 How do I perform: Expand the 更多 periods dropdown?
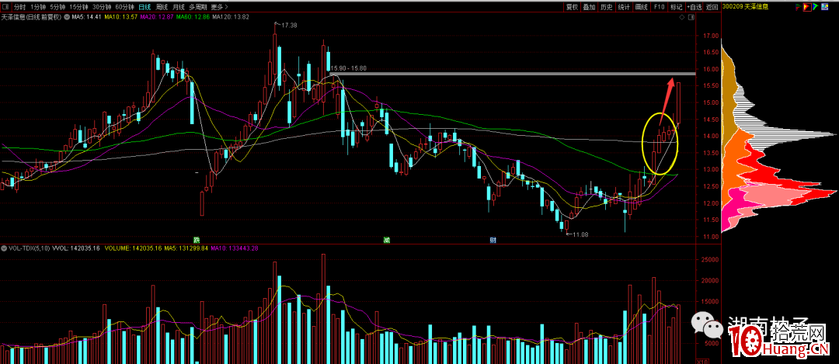[219, 6]
